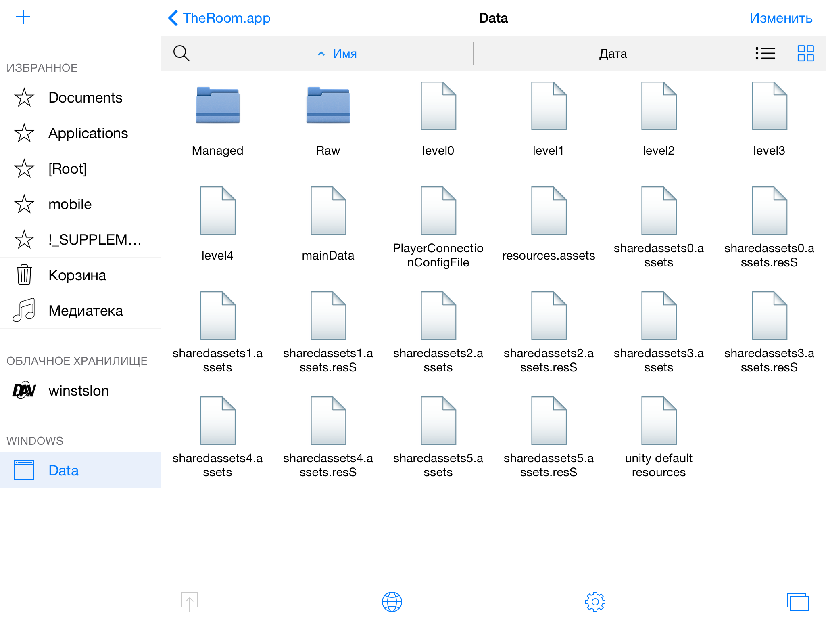Open winstslon WebDAV storage
This screenshot has width=826, height=620.
point(79,391)
